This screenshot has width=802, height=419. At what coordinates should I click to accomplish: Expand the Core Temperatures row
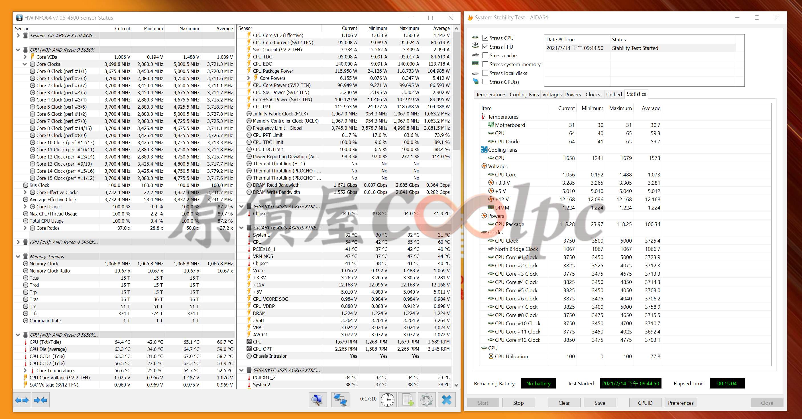(x=25, y=371)
